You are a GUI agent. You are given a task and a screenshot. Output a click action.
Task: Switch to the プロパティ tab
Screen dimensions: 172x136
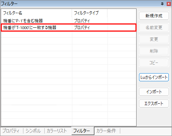pyautogui.click(x=11, y=131)
